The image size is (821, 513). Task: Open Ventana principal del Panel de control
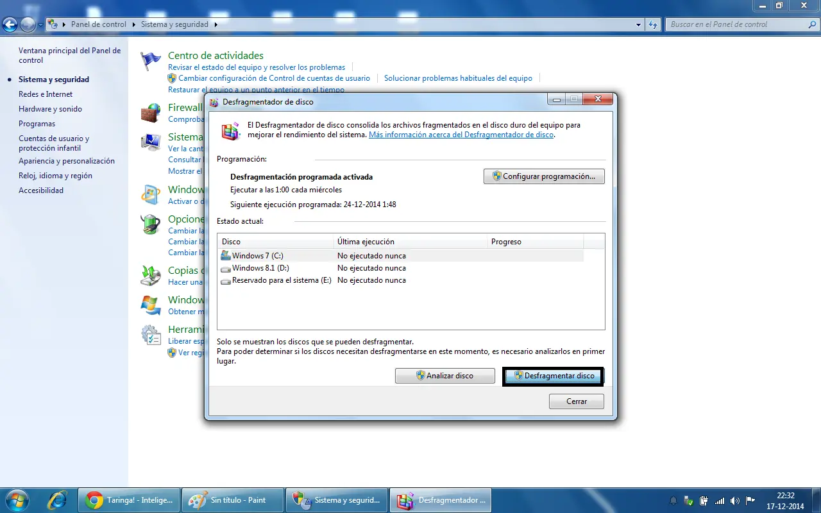coord(69,55)
